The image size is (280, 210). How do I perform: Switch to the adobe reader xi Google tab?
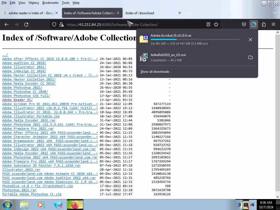point(31,13)
